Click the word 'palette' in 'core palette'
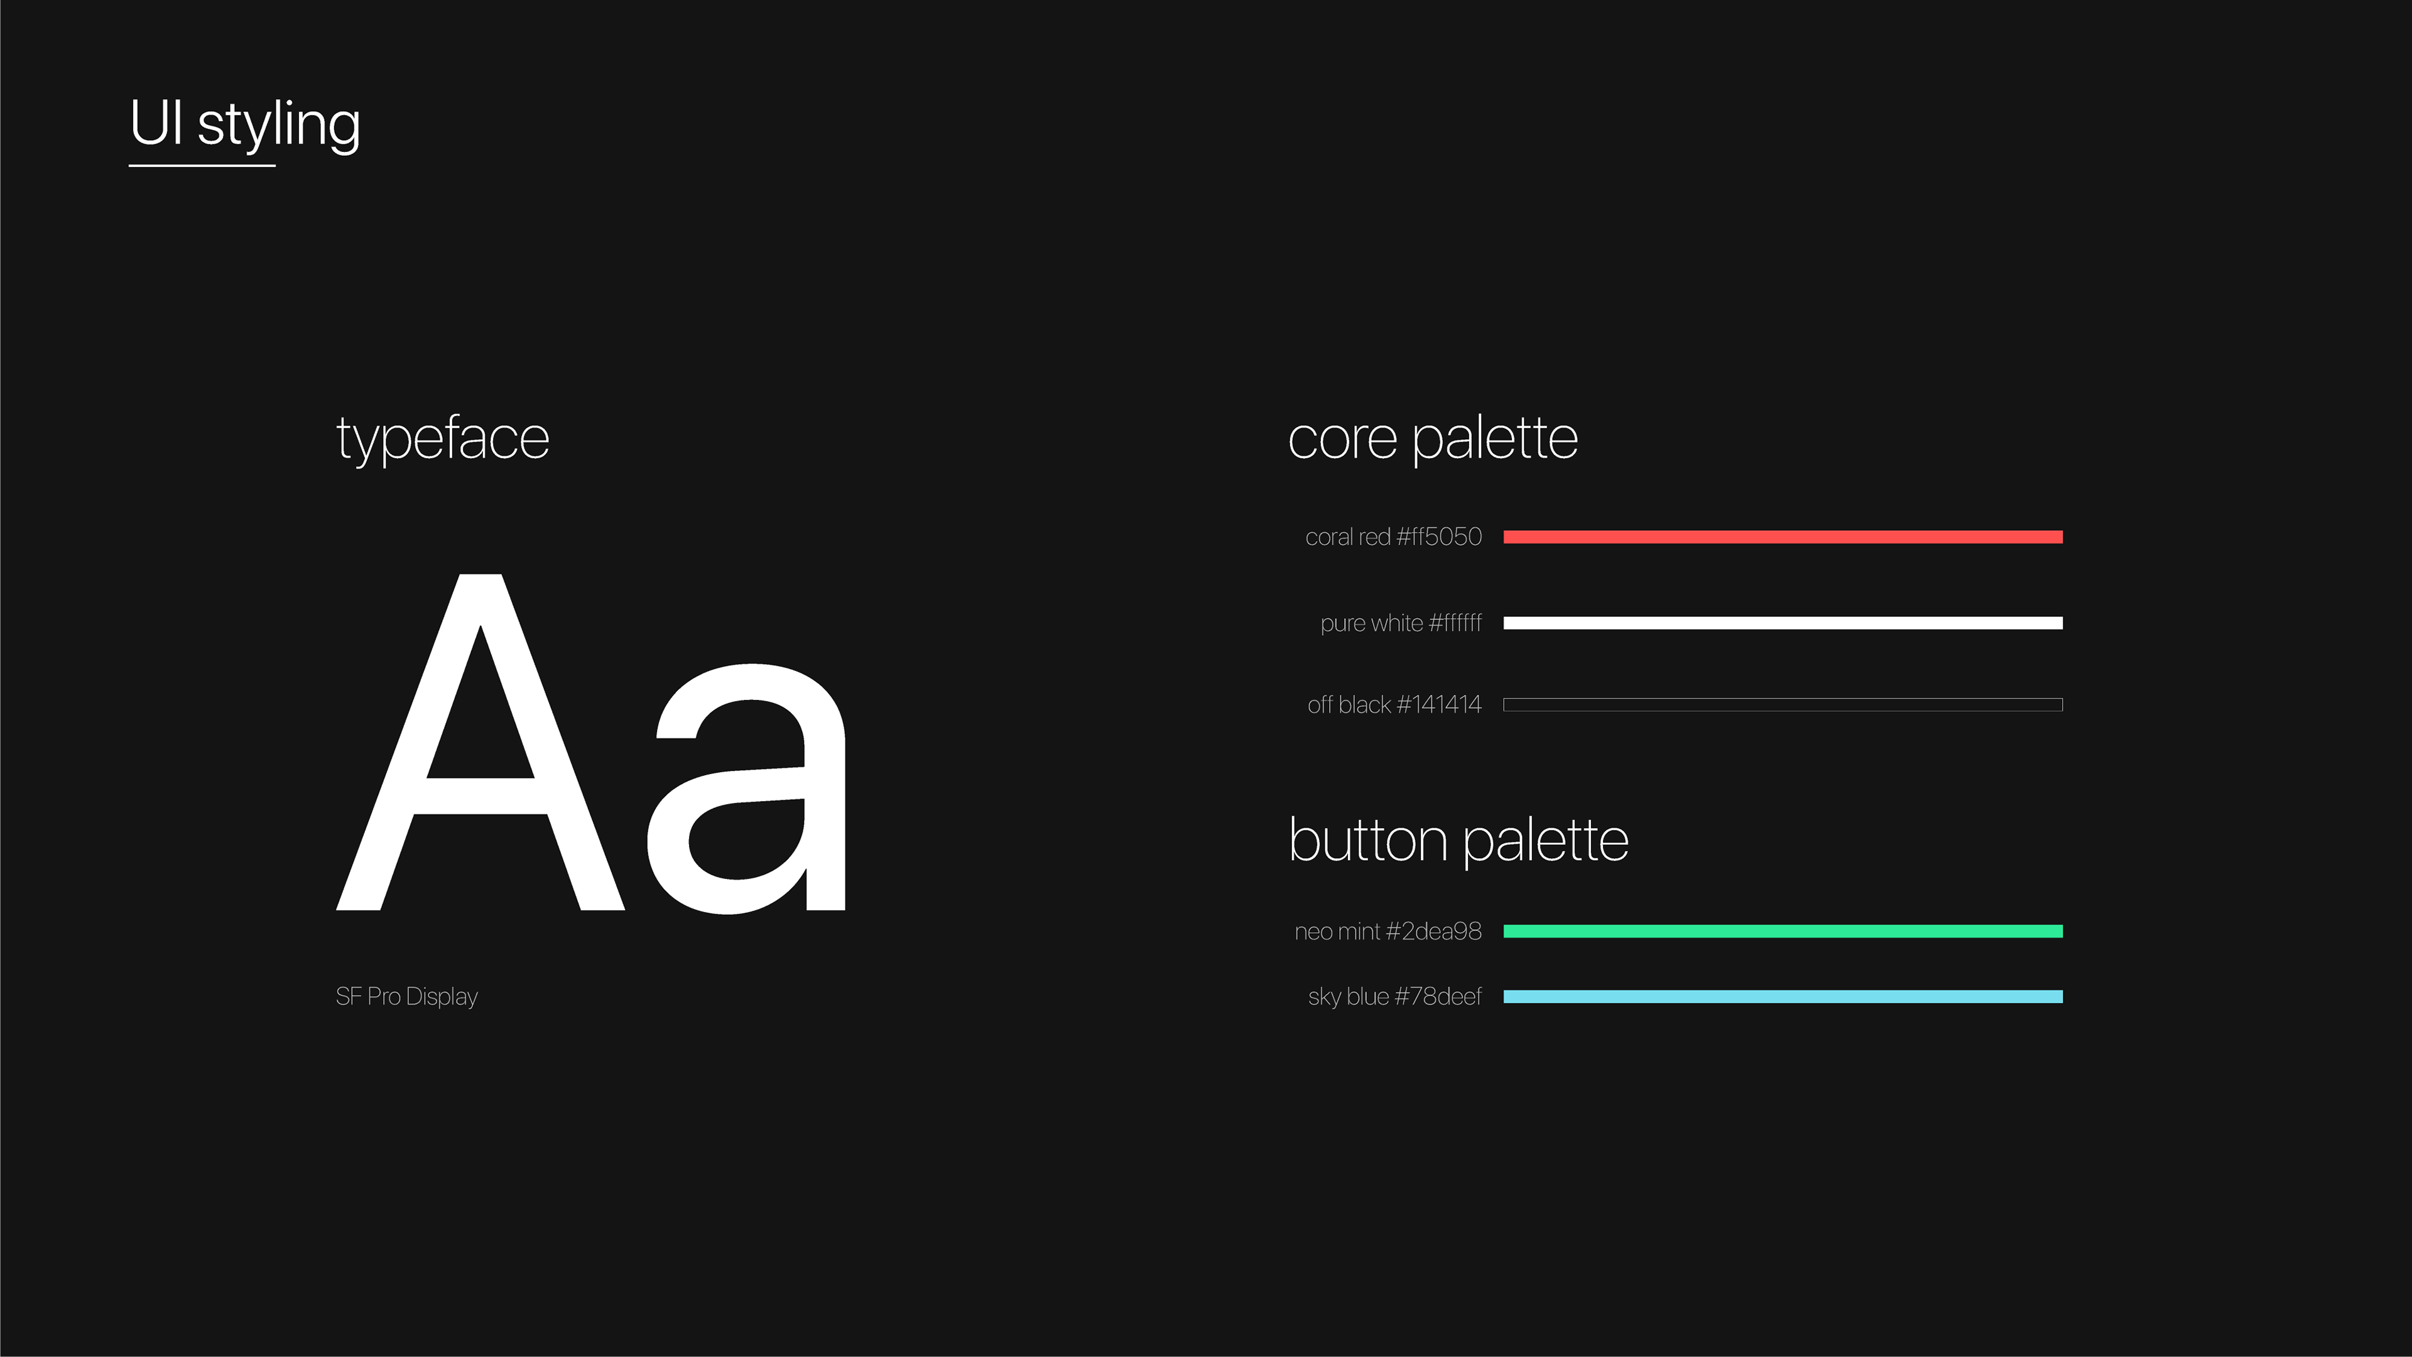The width and height of the screenshot is (2412, 1357). tap(1494, 439)
